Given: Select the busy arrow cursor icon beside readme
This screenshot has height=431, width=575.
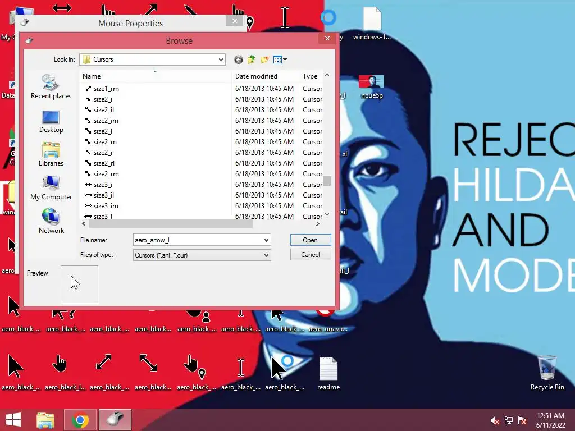Looking at the screenshot, I should pos(285,373).
